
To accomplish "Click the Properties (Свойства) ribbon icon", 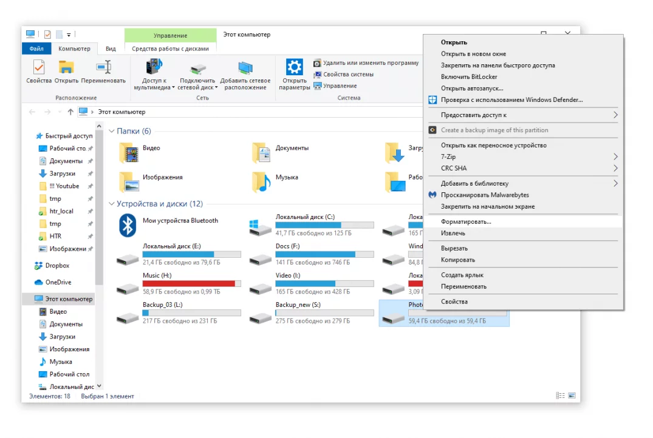I will 39,67.
